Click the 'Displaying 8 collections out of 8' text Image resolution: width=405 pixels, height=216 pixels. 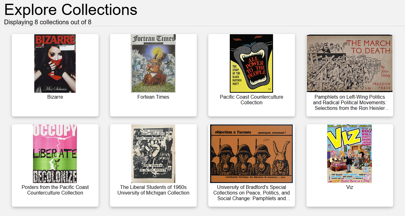(x=48, y=22)
